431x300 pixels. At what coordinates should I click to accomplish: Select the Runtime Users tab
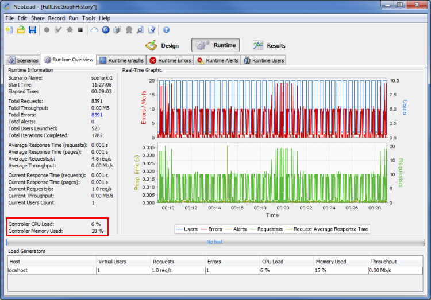coord(264,60)
